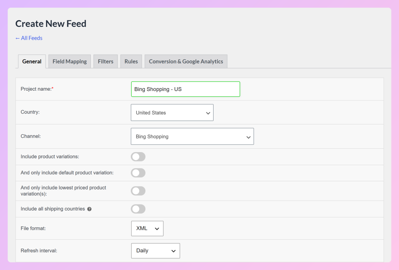399x270 pixels.
Task: Toggle Include product variations switch
Action: coord(138,157)
